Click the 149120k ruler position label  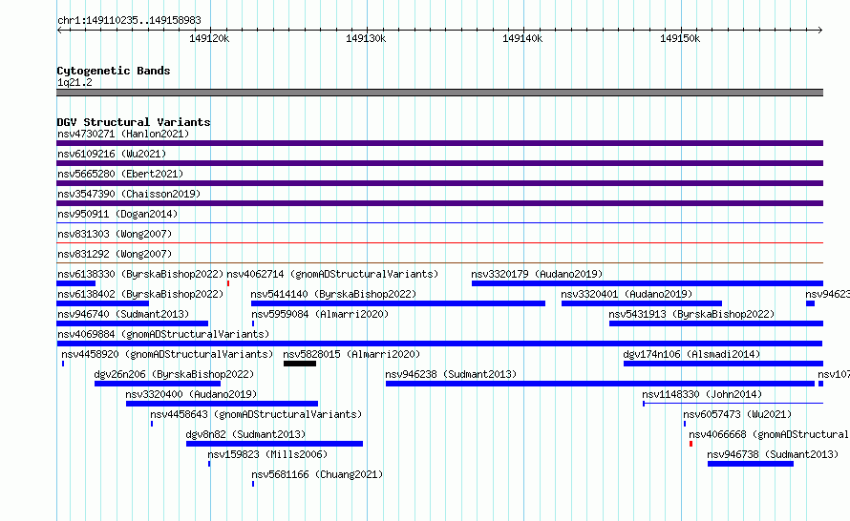(x=209, y=38)
